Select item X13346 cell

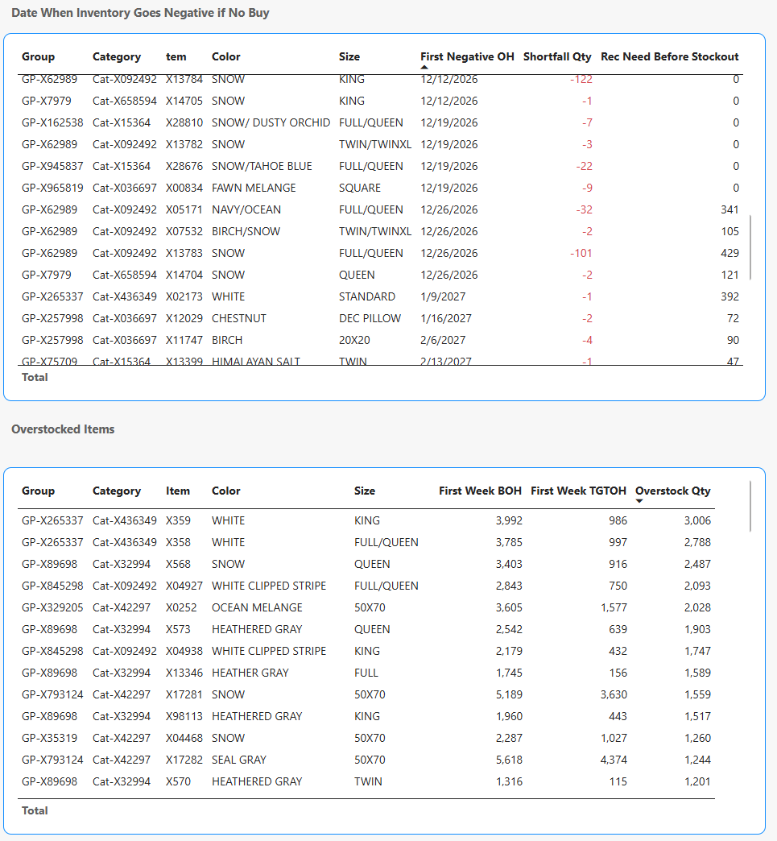point(184,673)
